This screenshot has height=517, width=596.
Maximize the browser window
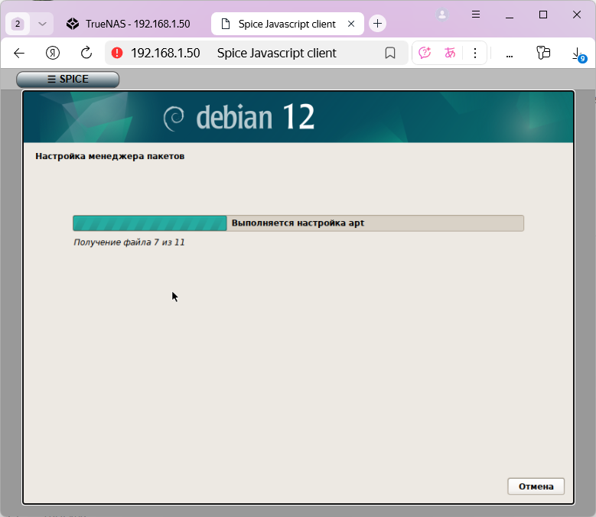543,15
